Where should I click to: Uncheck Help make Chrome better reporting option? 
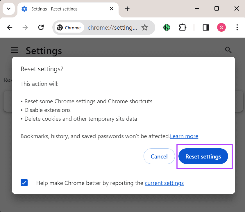pyautogui.click(x=24, y=183)
